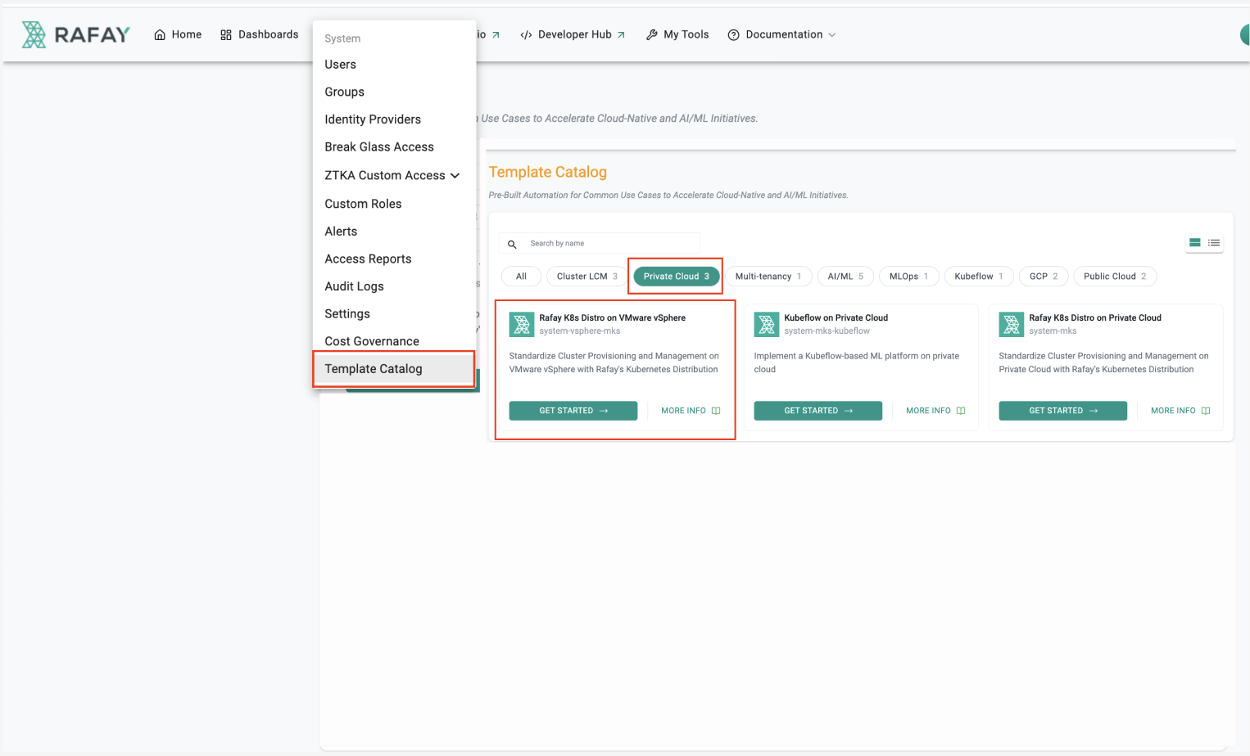The image size is (1250, 756).
Task: Select Template Catalog menu entry
Action: 394,369
